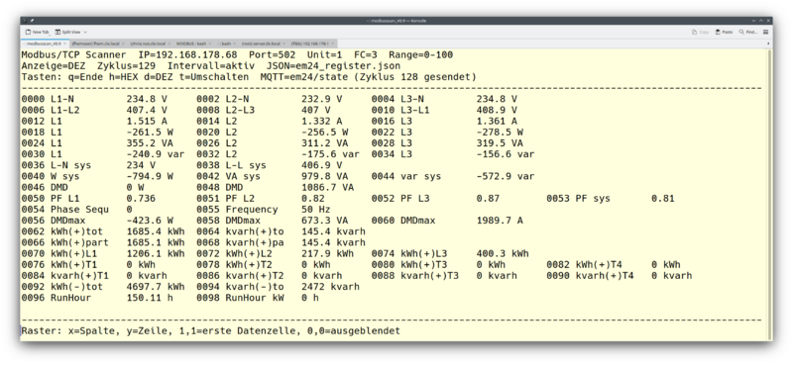Click the 2472 kvarh value
The image size is (793, 365).
pyautogui.click(x=330, y=288)
